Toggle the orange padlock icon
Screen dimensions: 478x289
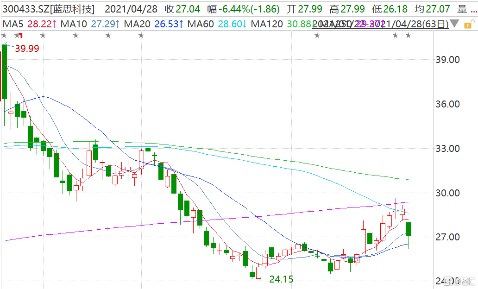[x=469, y=24]
